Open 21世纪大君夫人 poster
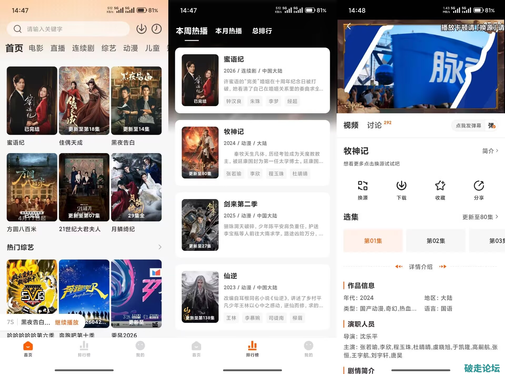The image size is (505, 374). pyautogui.click(x=84, y=187)
